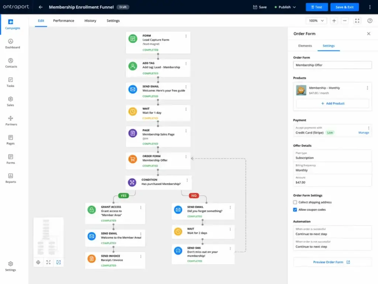Image resolution: width=378 pixels, height=284 pixels.
Task: Open the top-right kebab menu
Action: [x=370, y=7]
